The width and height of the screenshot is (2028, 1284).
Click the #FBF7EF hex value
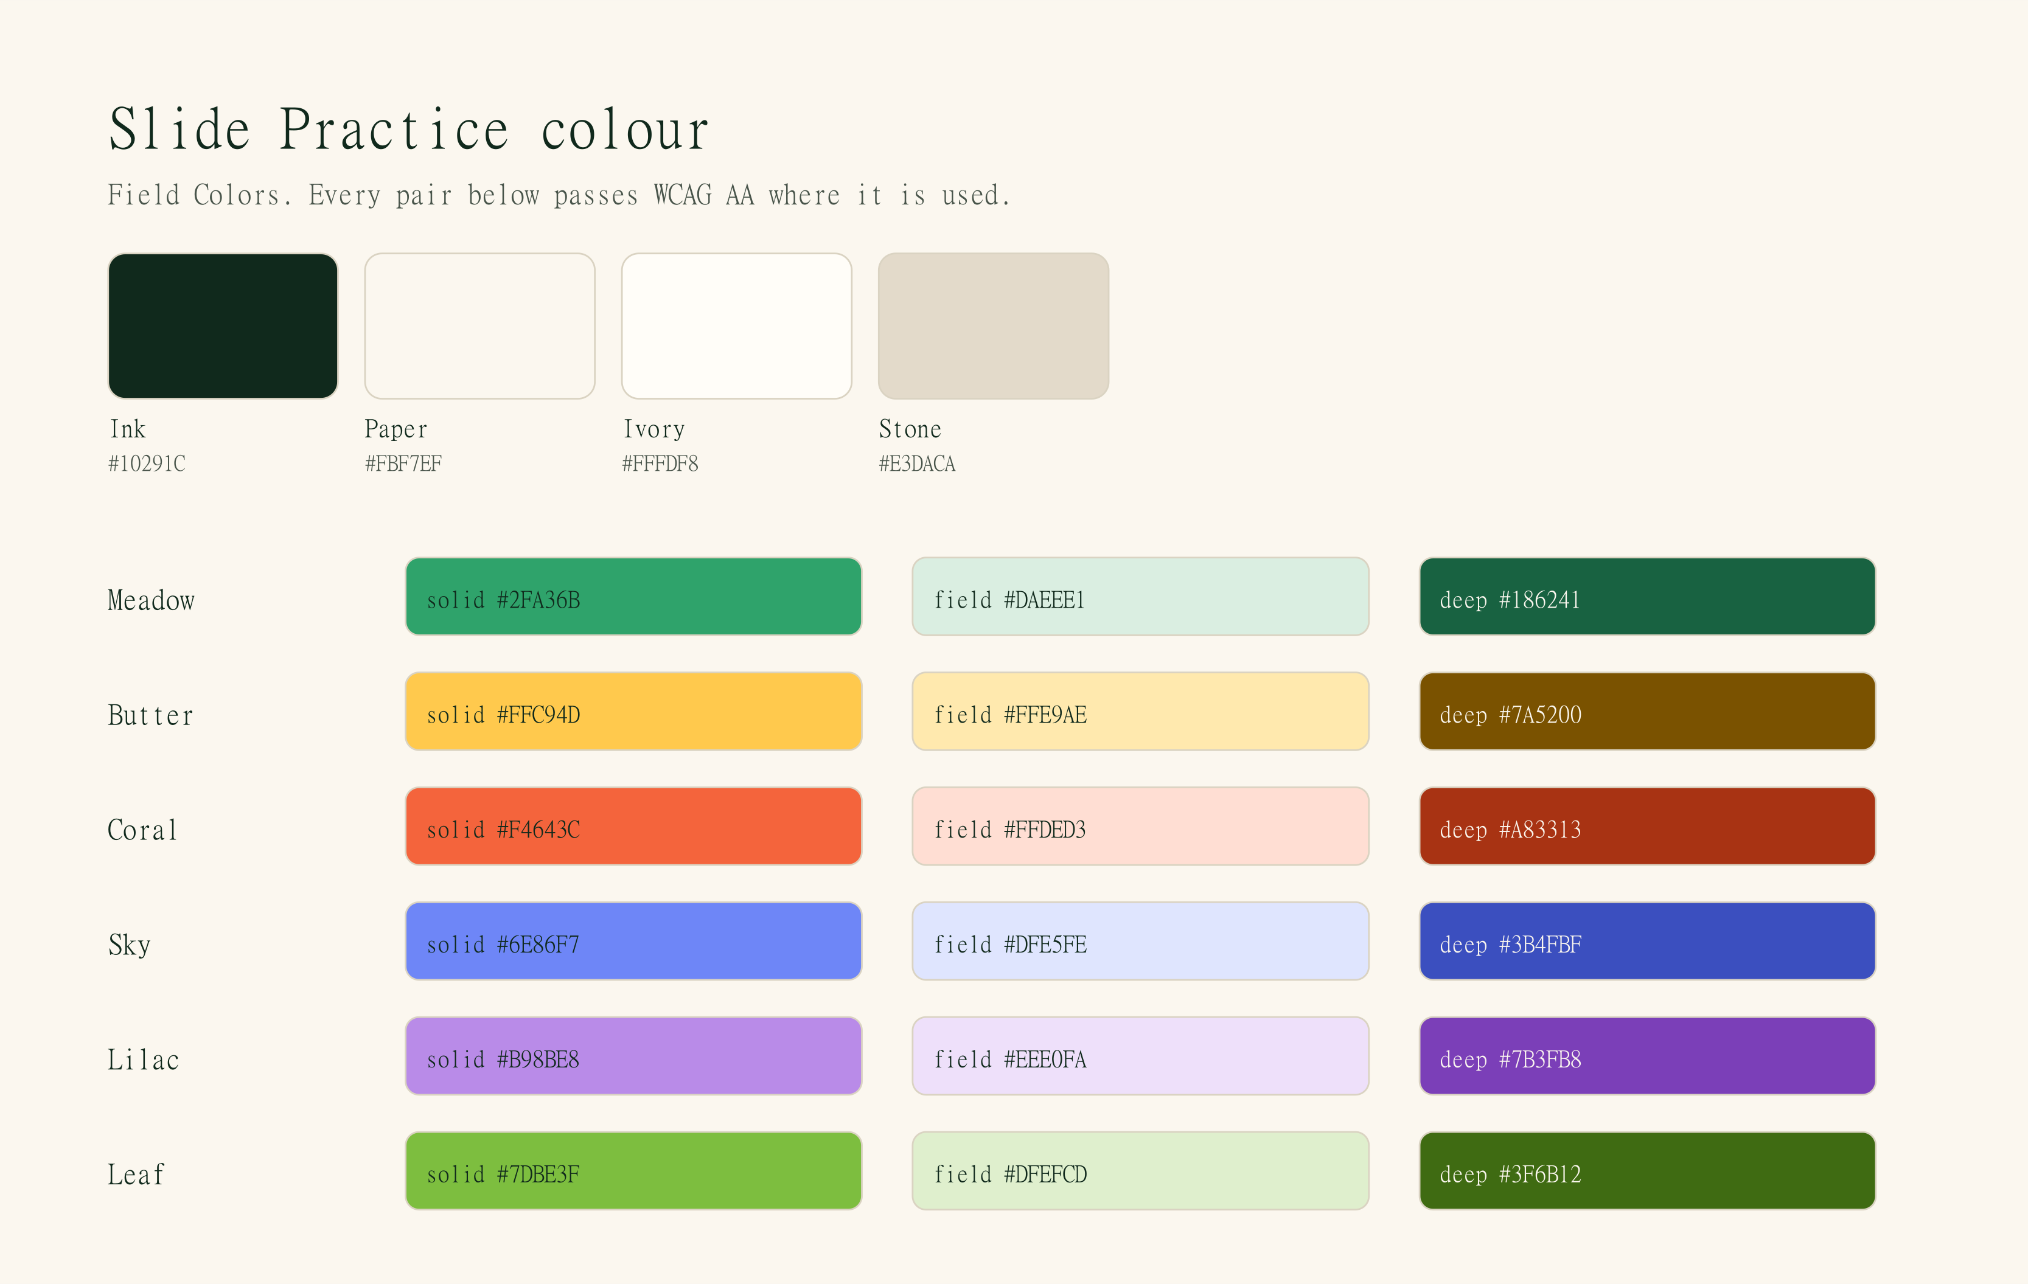[403, 464]
